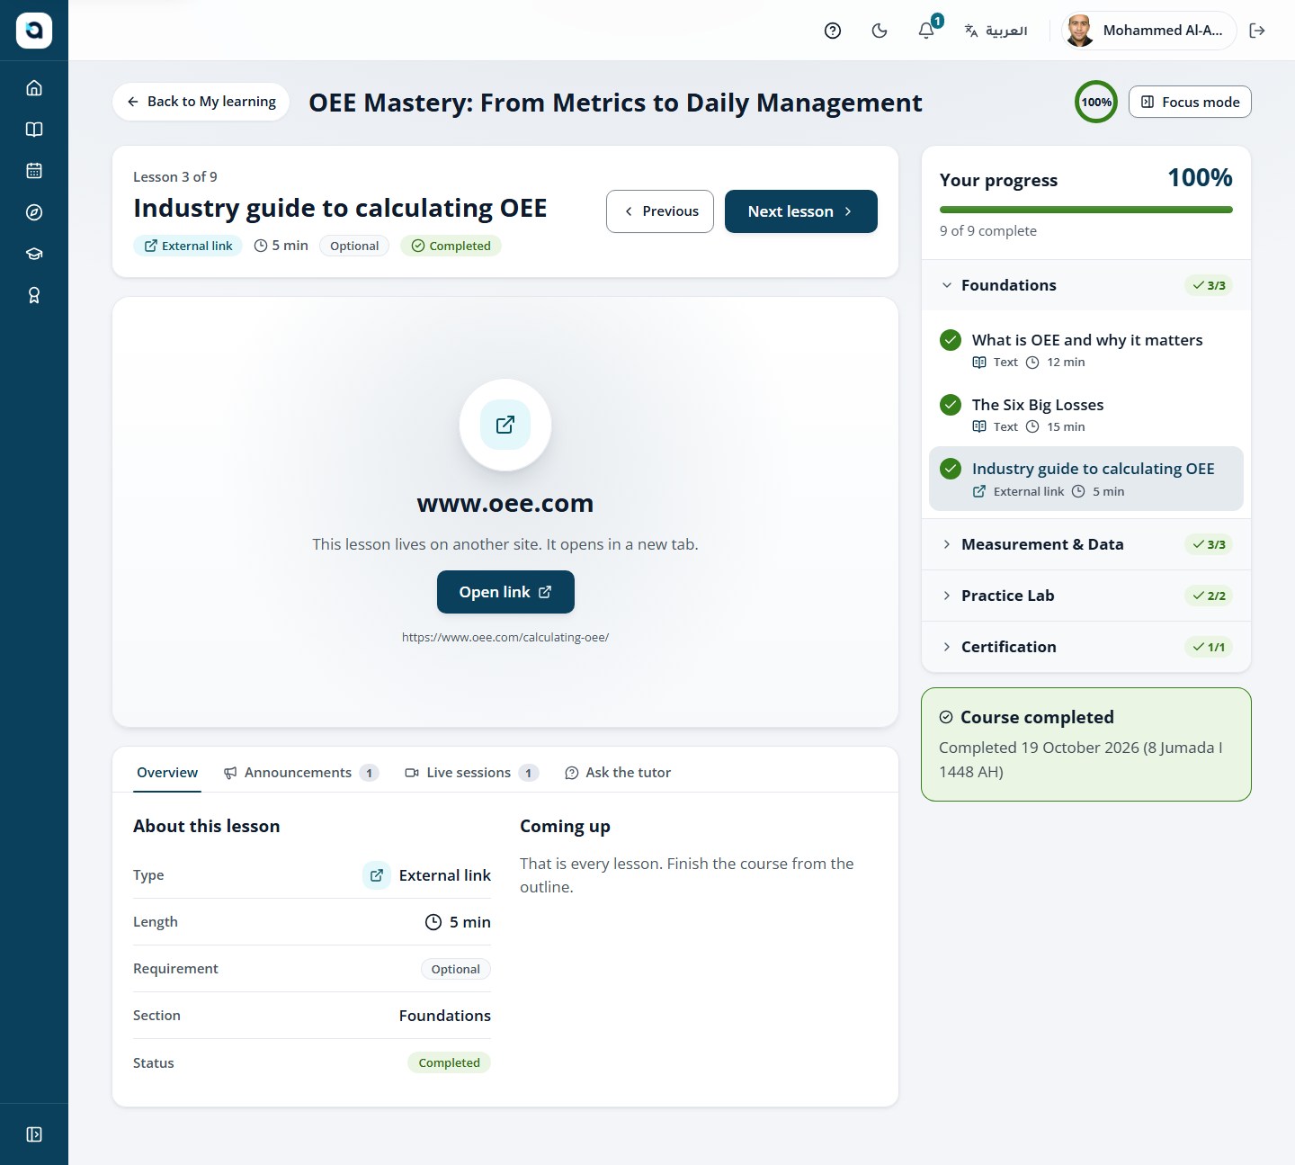Open the help question mark icon

tap(833, 31)
